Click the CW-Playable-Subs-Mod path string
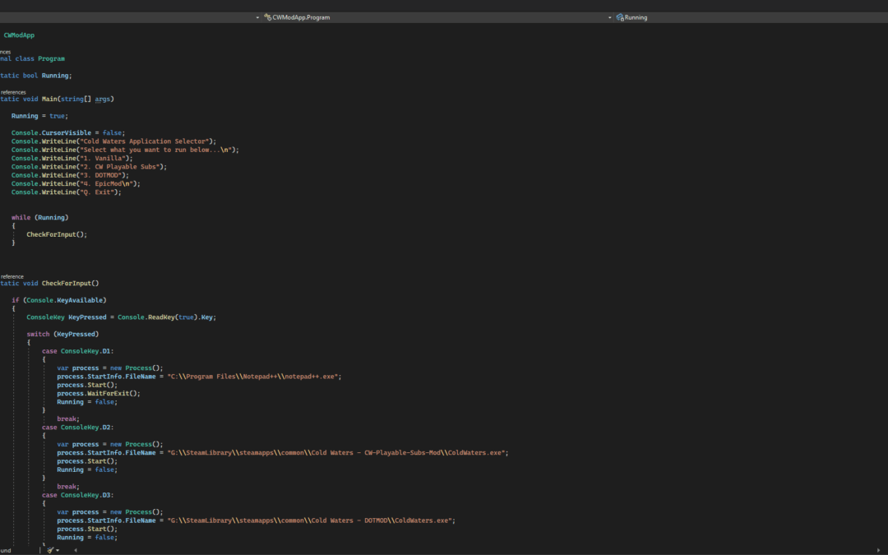The width and height of the screenshot is (888, 555). click(x=335, y=453)
